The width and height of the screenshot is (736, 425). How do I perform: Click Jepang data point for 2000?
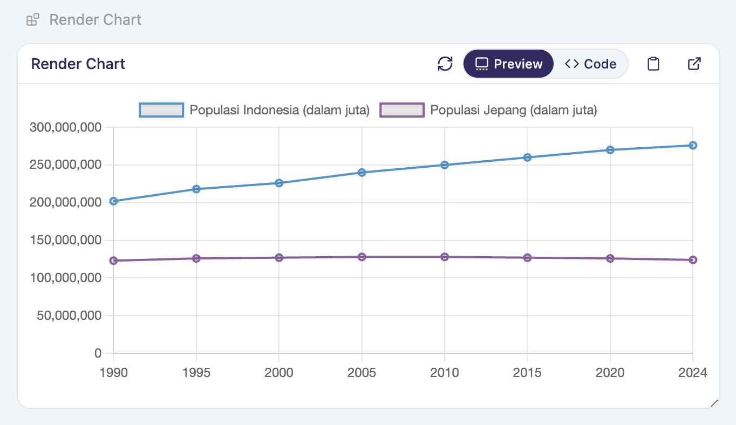coord(279,258)
